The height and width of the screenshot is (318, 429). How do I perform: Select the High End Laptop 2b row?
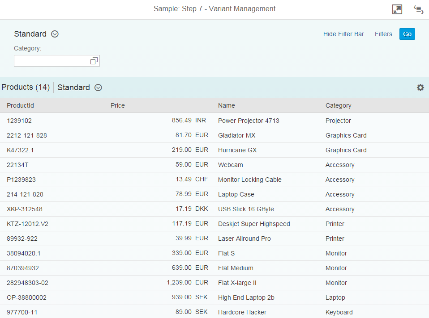pos(246,297)
